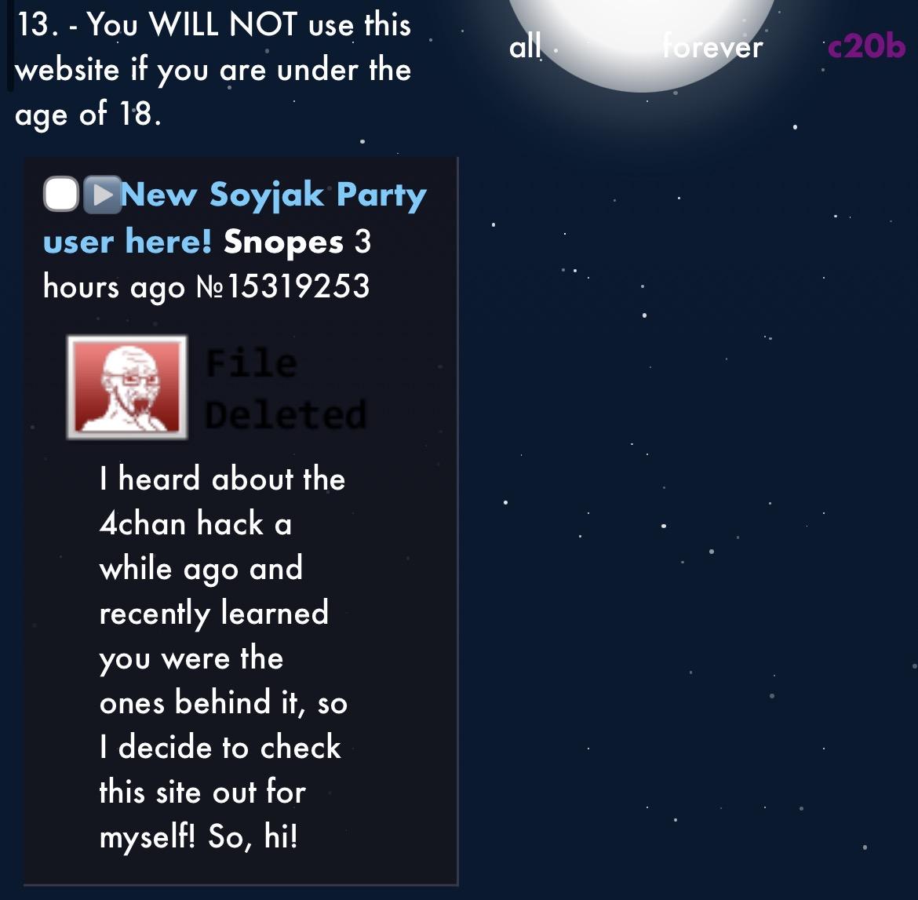Click the words 'WILL NOT' in rule 13
This screenshot has height=900, width=918.
[x=223, y=24]
